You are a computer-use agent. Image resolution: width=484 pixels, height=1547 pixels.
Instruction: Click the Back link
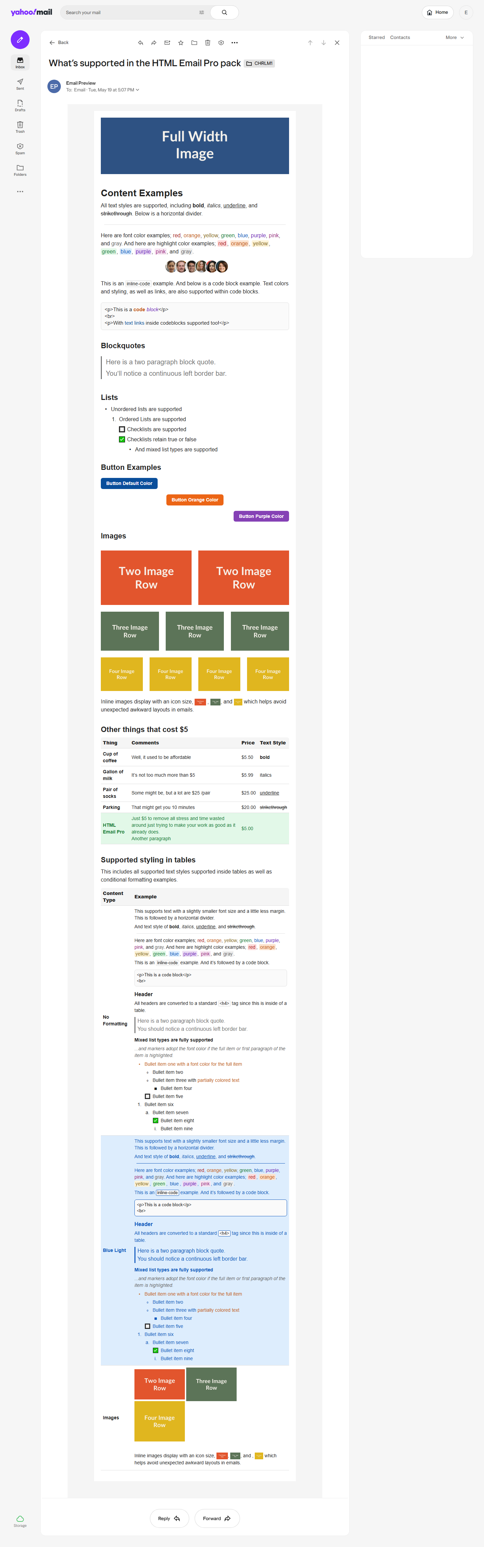click(59, 43)
